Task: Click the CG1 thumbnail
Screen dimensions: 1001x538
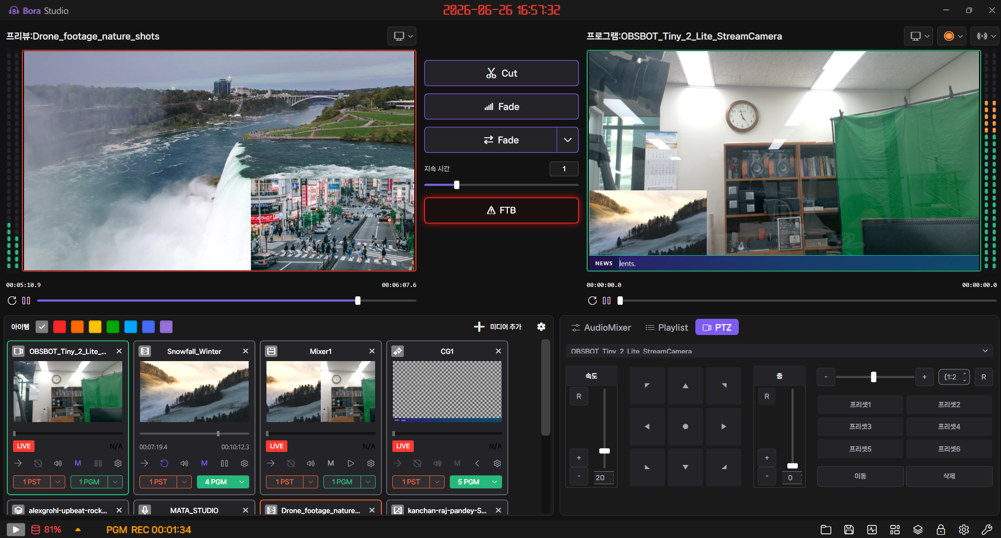Action: point(447,391)
